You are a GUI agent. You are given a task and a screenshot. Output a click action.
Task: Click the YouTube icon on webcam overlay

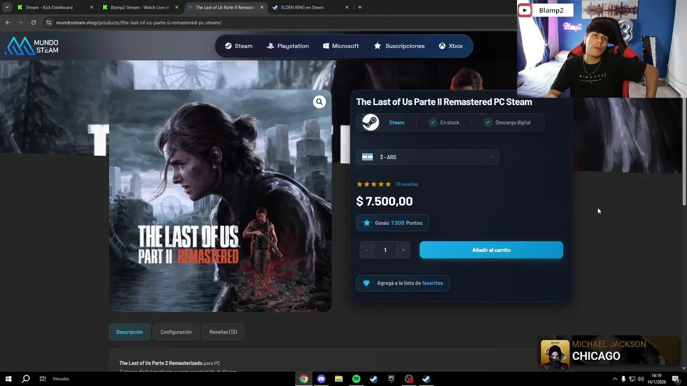coord(524,10)
